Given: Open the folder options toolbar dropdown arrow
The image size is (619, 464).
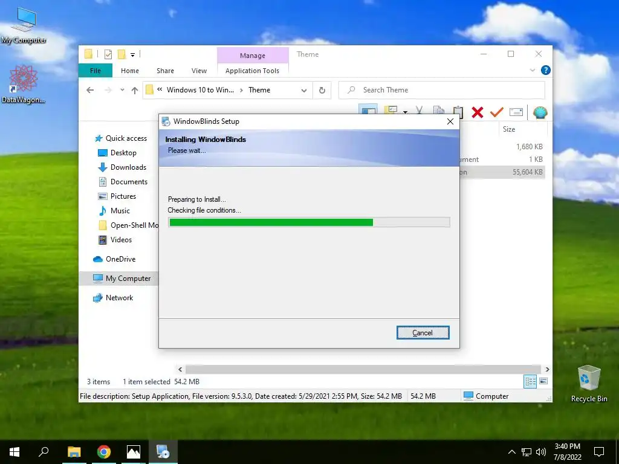Looking at the screenshot, I should (x=406, y=112).
